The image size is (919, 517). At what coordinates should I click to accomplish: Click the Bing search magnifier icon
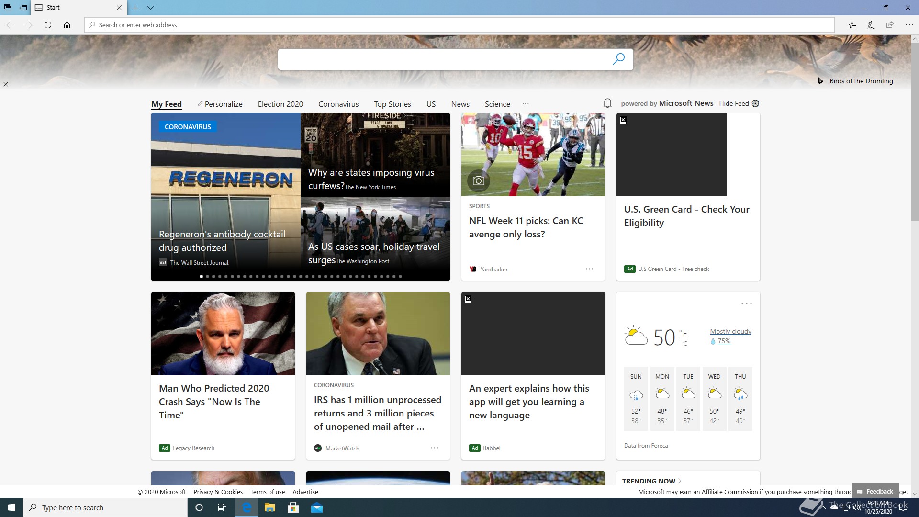point(618,59)
